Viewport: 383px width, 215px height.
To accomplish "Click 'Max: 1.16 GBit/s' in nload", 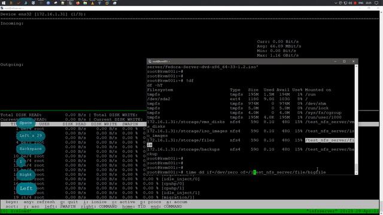I will [x=278, y=56].
